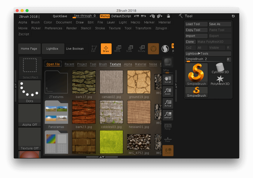The image size is (253, 178).
Task: Open the Stroke menu
Action: (x=100, y=28)
